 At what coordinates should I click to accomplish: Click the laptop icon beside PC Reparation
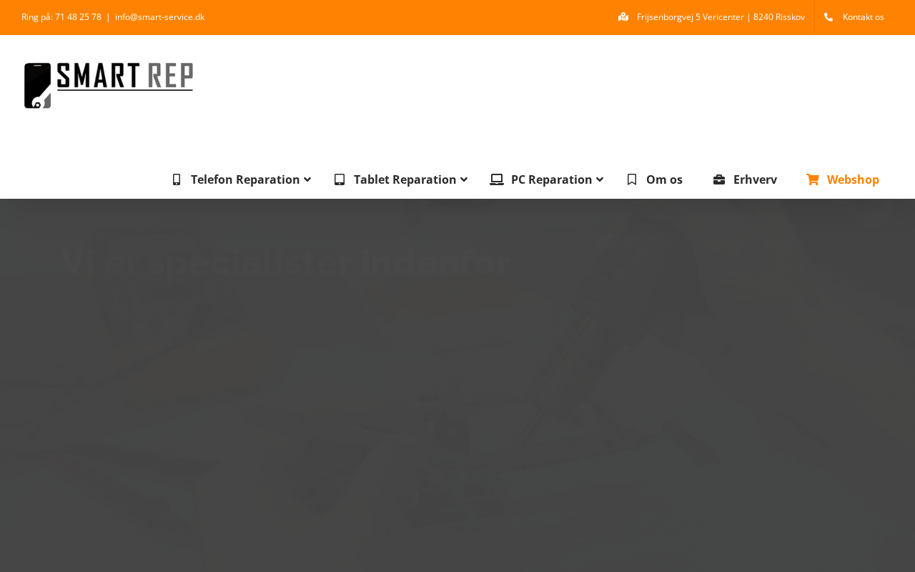pyautogui.click(x=497, y=179)
